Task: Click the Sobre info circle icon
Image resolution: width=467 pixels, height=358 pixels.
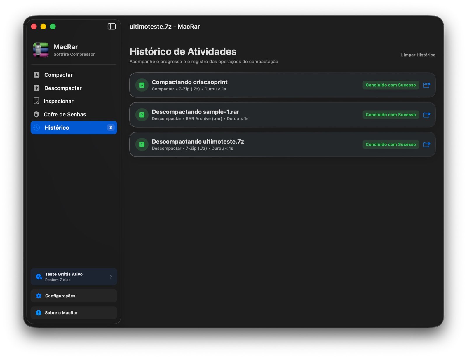Action: (x=39, y=313)
